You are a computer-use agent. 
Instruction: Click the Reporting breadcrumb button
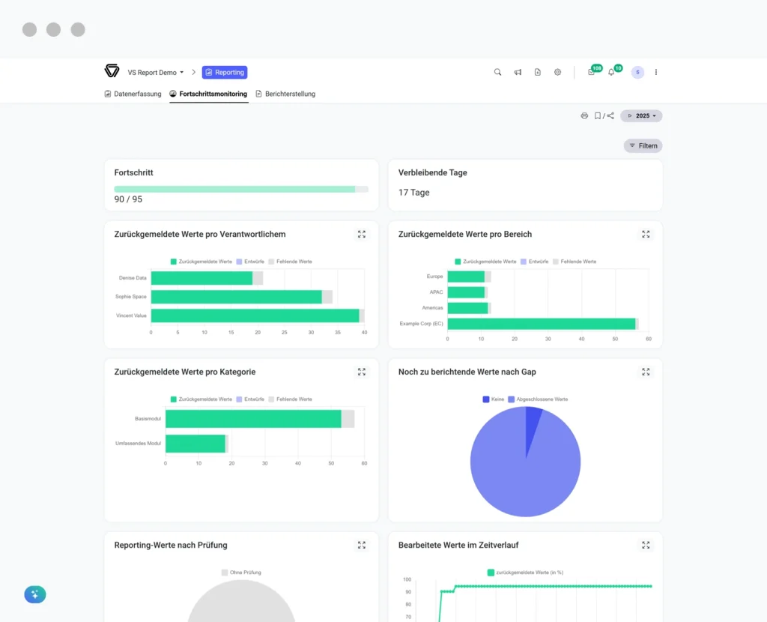225,73
